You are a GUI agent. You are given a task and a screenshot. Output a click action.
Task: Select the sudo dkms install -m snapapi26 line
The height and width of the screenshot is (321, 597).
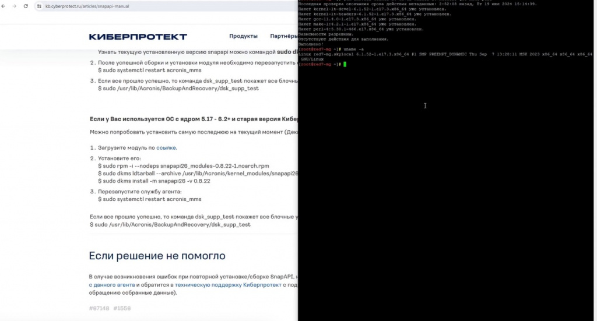(x=154, y=181)
